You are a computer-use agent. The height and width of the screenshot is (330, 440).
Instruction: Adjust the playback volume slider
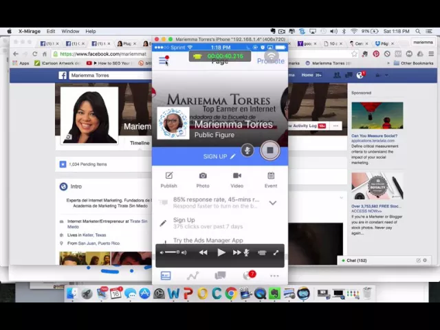click(x=173, y=252)
